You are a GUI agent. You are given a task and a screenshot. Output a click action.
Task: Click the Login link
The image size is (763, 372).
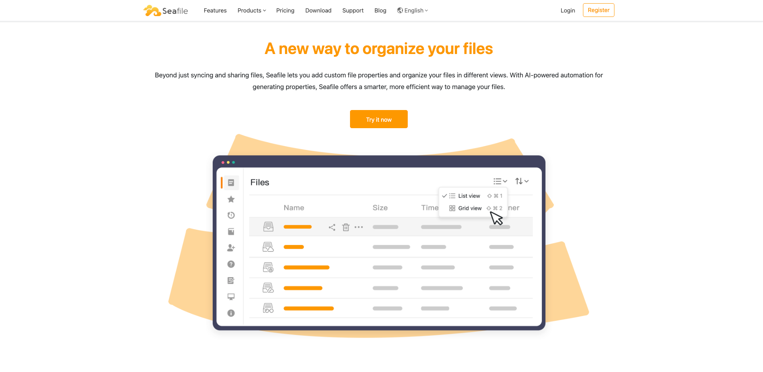pyautogui.click(x=568, y=10)
